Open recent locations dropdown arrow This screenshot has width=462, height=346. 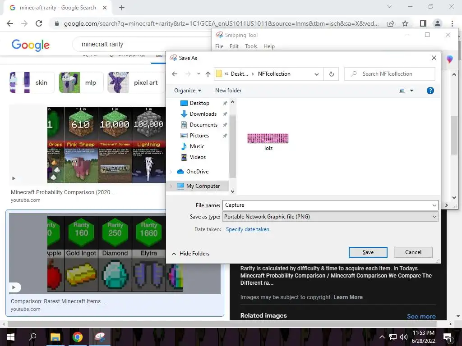199,74
